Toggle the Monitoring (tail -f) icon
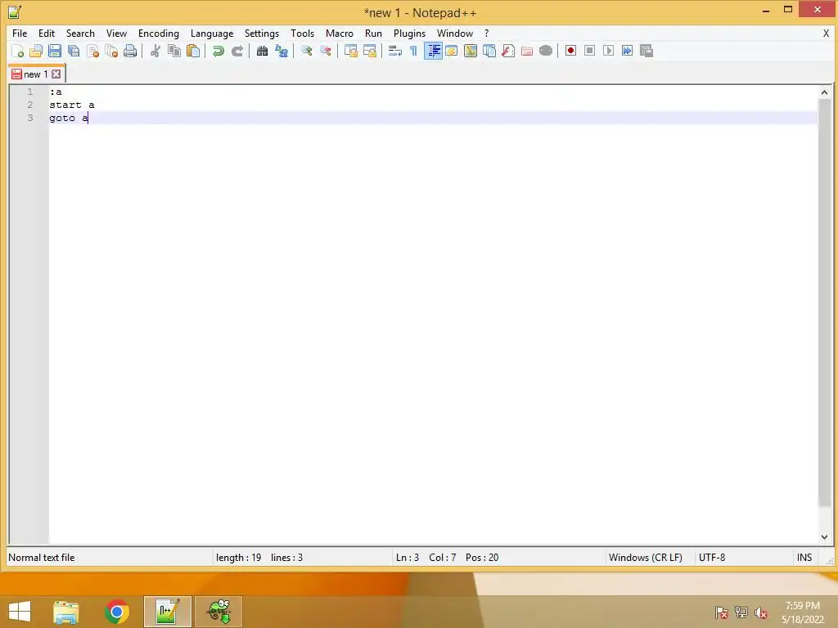The width and height of the screenshot is (838, 628). 546,51
